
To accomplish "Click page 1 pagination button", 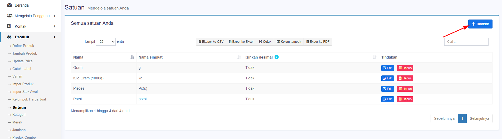I will coord(462,118).
